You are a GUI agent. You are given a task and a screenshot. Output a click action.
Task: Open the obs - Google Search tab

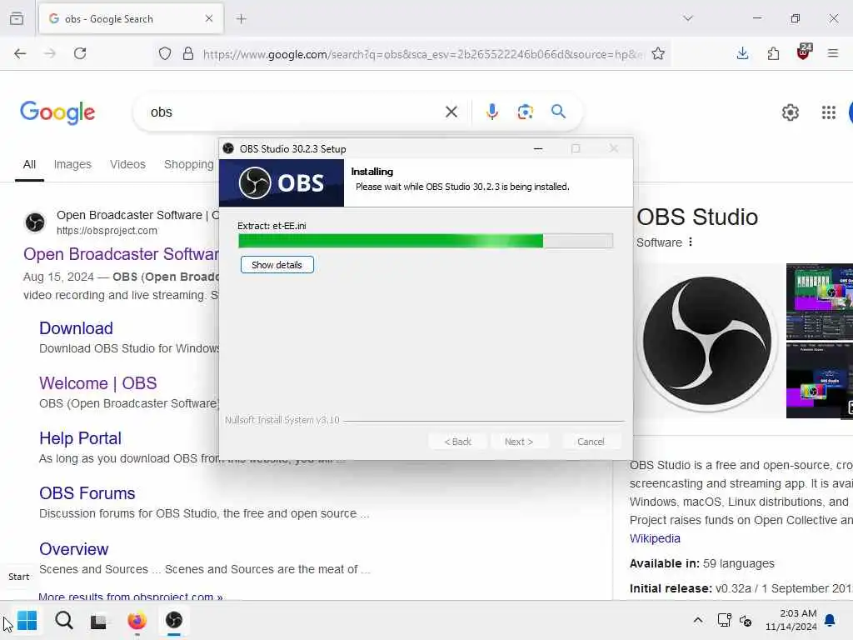(131, 19)
